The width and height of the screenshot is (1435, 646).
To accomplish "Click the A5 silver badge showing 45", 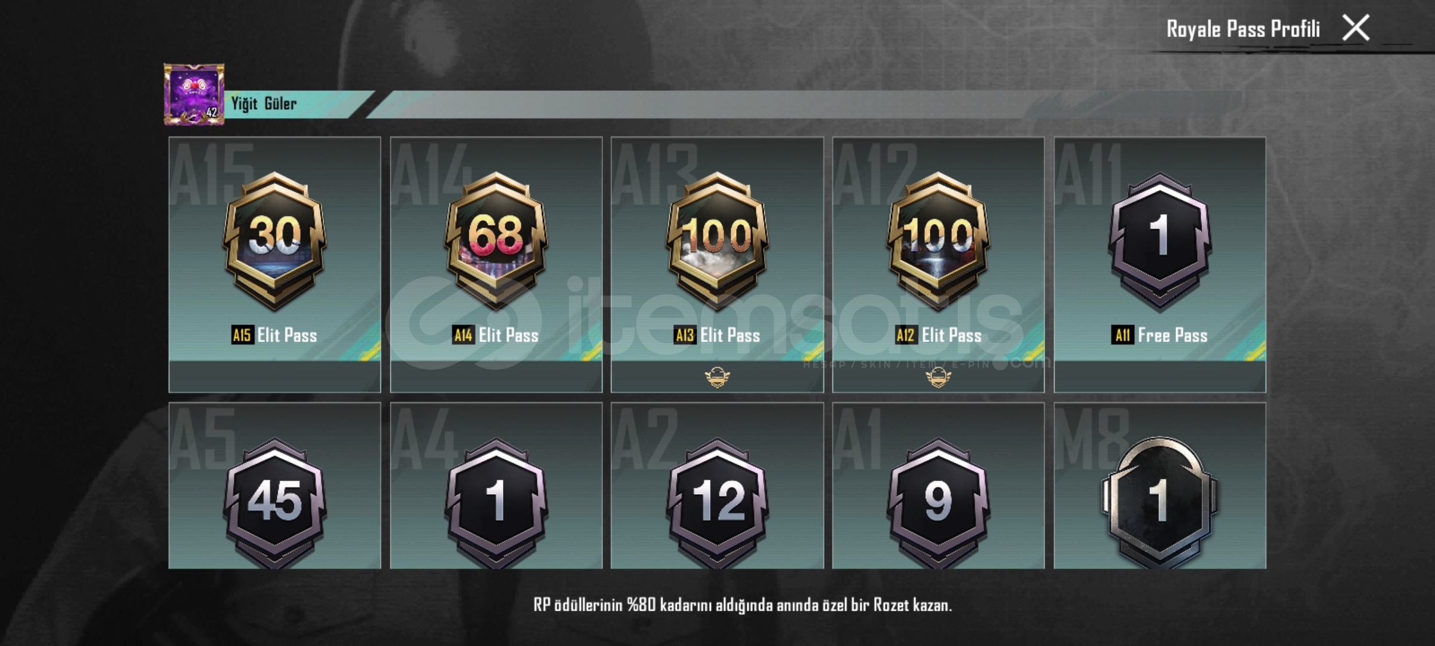I will coord(274,502).
